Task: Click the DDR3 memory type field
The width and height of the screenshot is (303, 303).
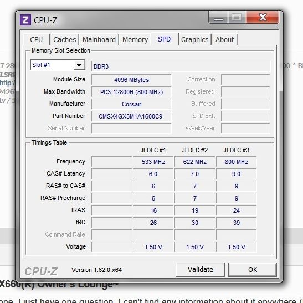Action: (x=181, y=66)
